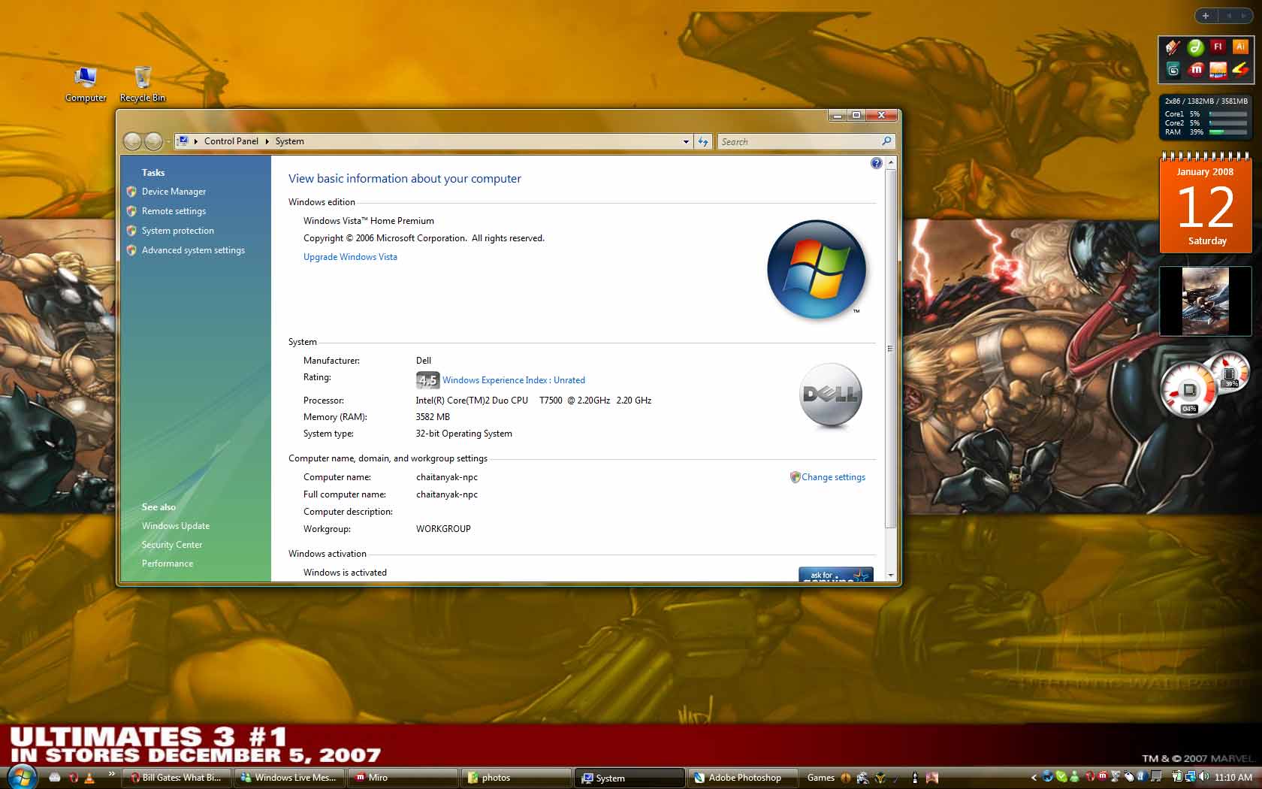Open the Recycle Bin desktop icon
Viewport: 1262px width, 789px height.
tap(142, 83)
